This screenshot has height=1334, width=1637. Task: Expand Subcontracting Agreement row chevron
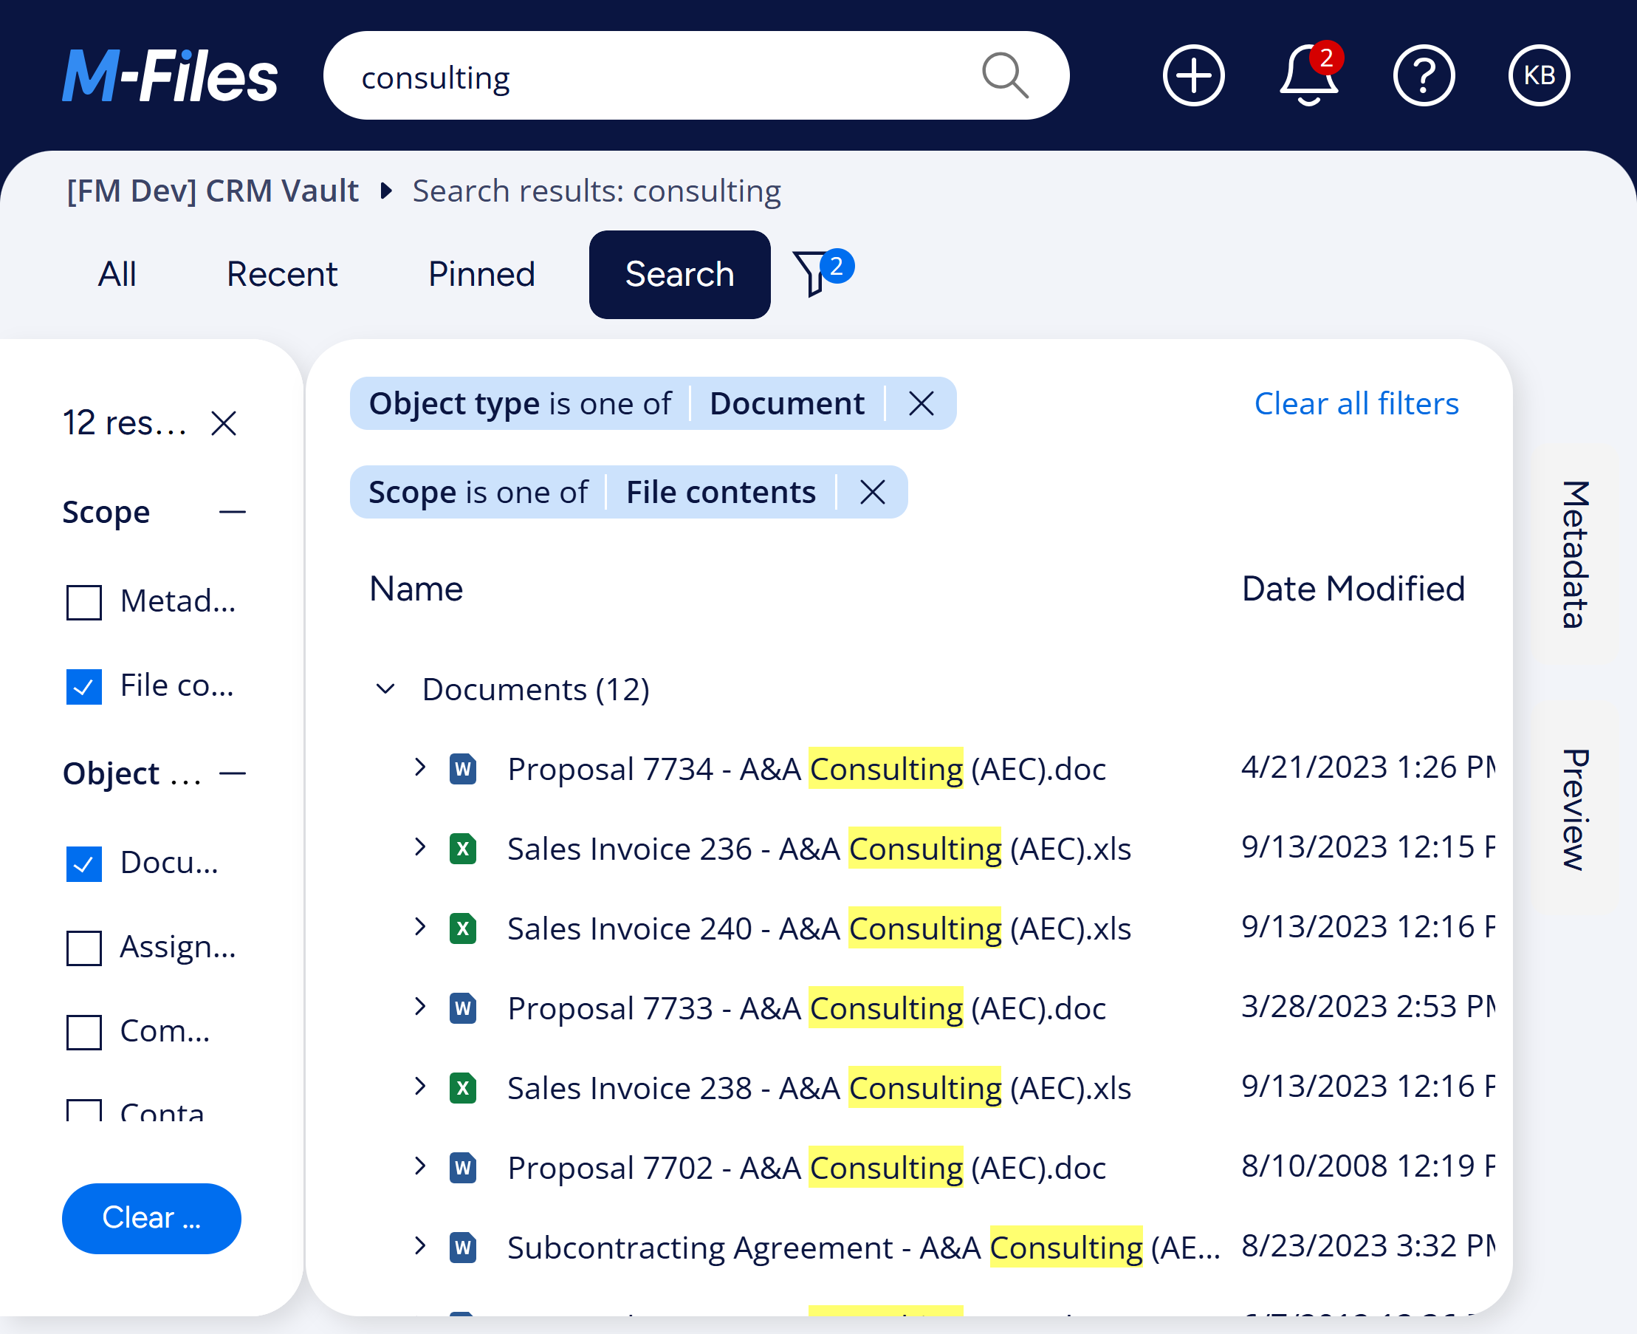419,1246
